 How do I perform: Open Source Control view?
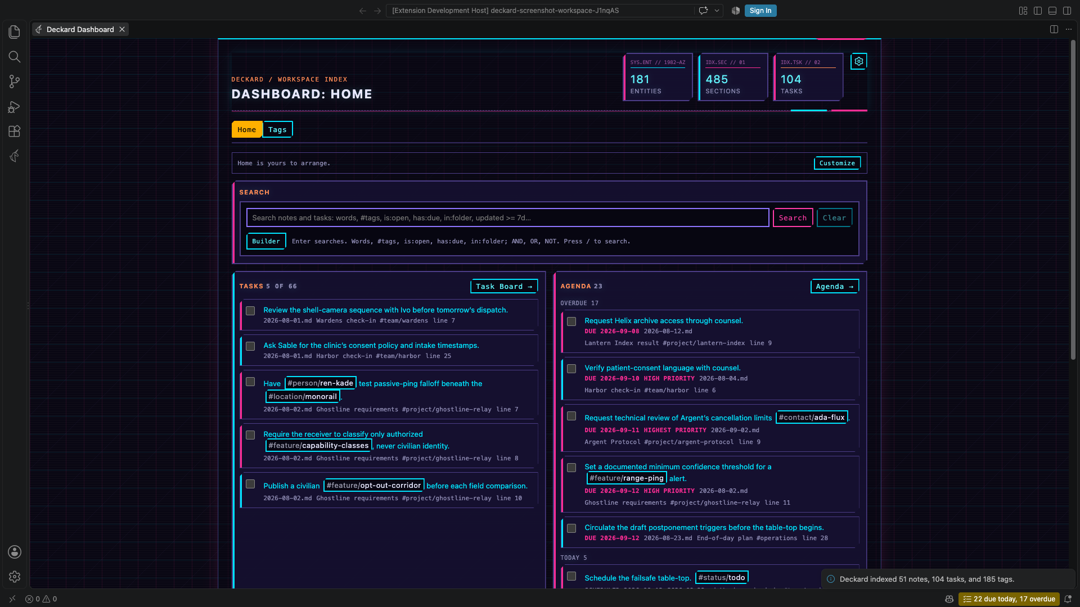point(15,81)
